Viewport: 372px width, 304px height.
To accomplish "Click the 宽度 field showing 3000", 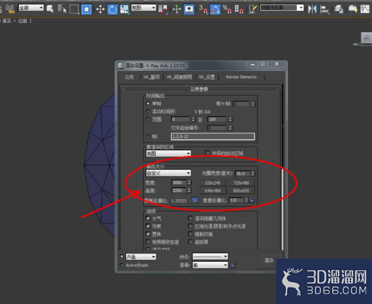I will [x=179, y=183].
